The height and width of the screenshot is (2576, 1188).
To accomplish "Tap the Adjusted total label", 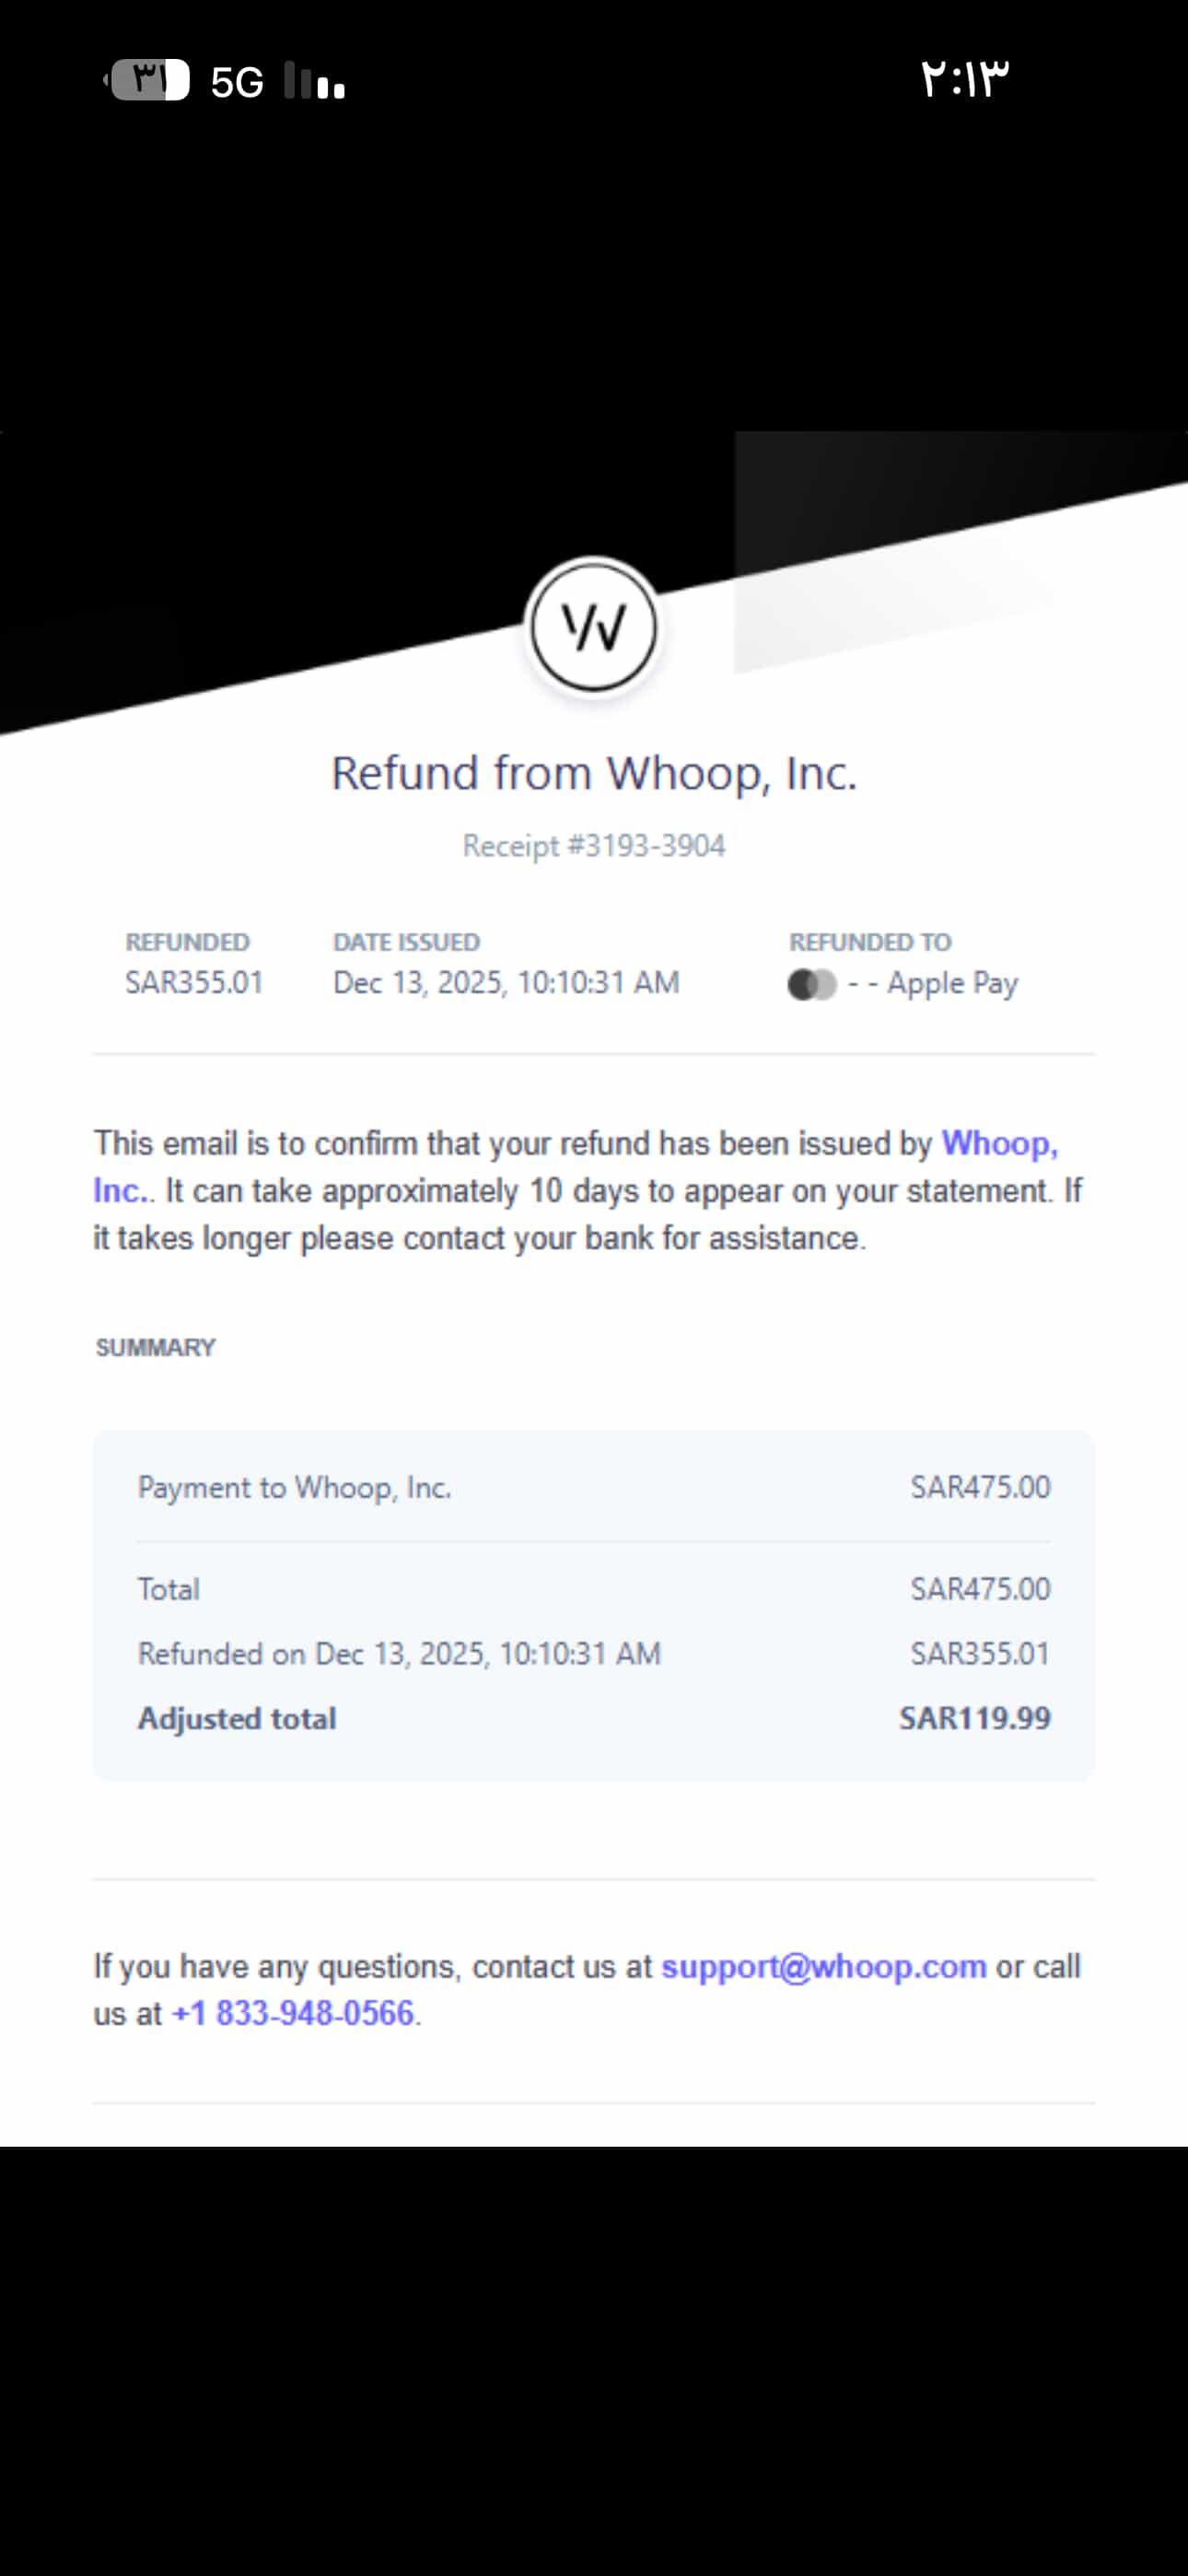I will [237, 1718].
